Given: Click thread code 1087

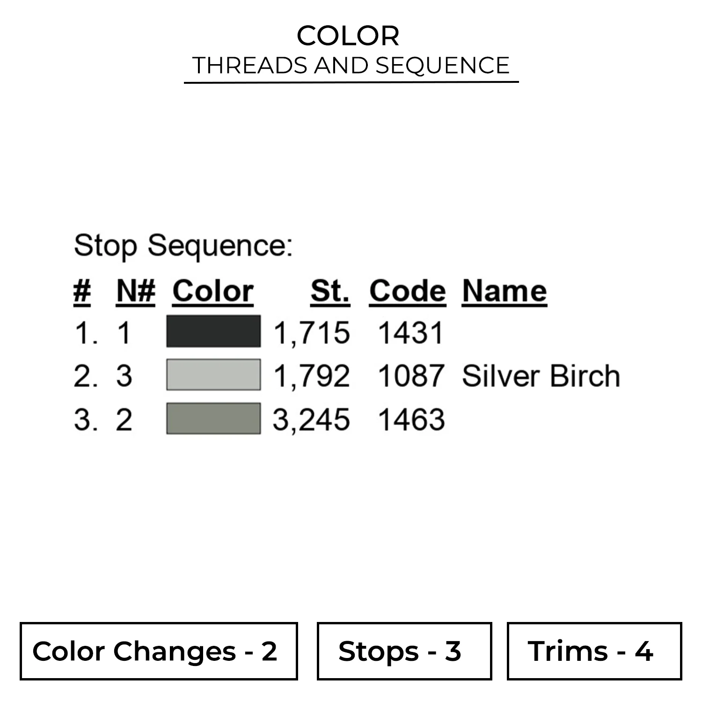Looking at the screenshot, I should pyautogui.click(x=410, y=376).
